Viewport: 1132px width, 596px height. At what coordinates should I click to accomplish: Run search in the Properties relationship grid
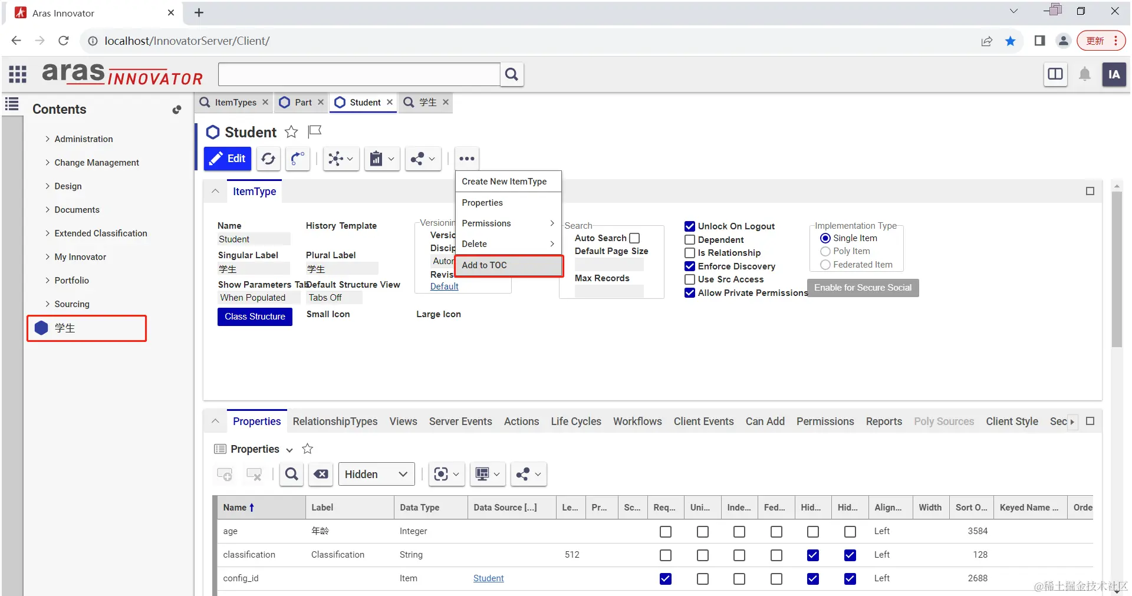(x=291, y=474)
